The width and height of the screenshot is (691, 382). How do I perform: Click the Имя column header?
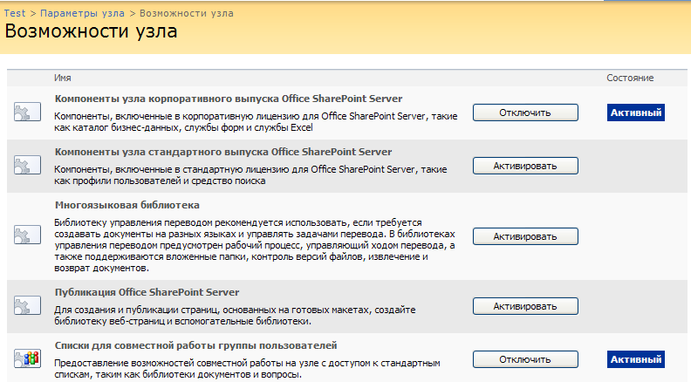(63, 78)
